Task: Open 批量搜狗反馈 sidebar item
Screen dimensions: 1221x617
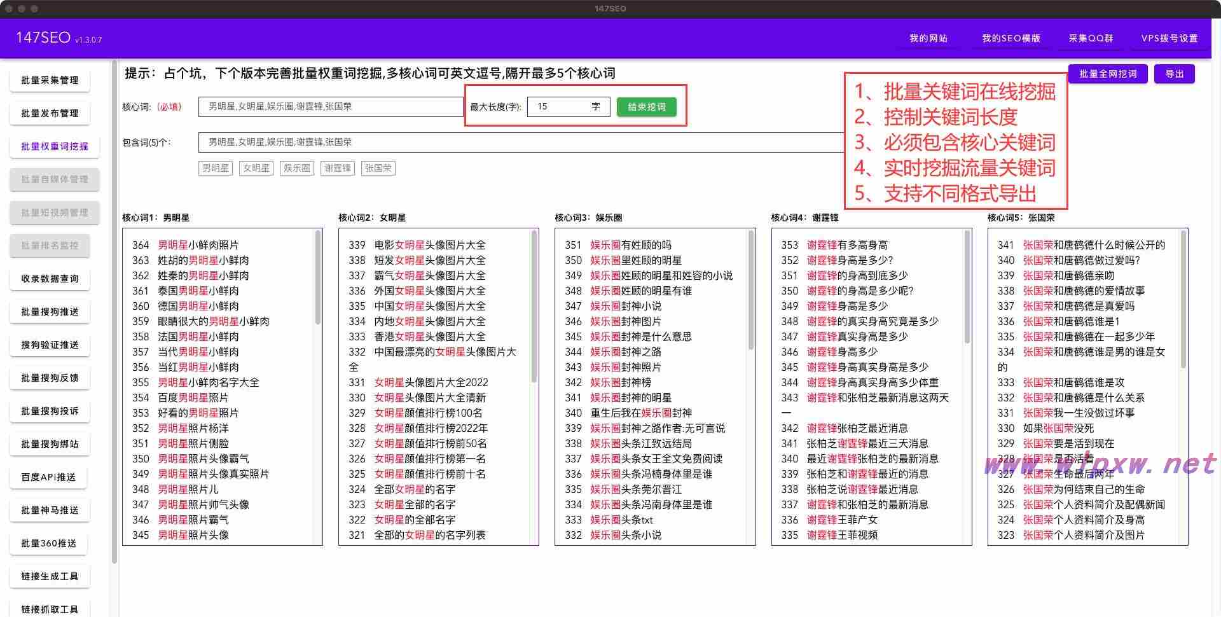Action: click(x=50, y=378)
